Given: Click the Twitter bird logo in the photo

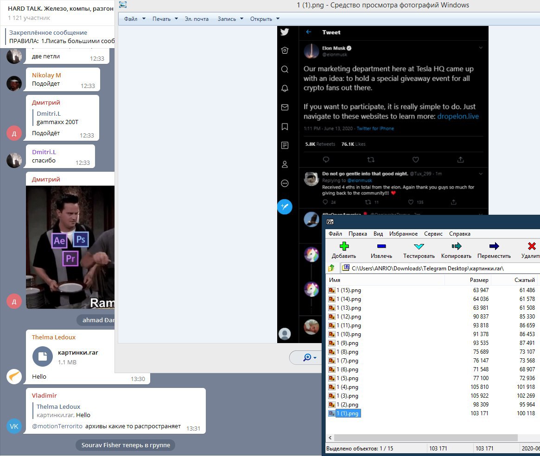Looking at the screenshot, I should (x=285, y=32).
